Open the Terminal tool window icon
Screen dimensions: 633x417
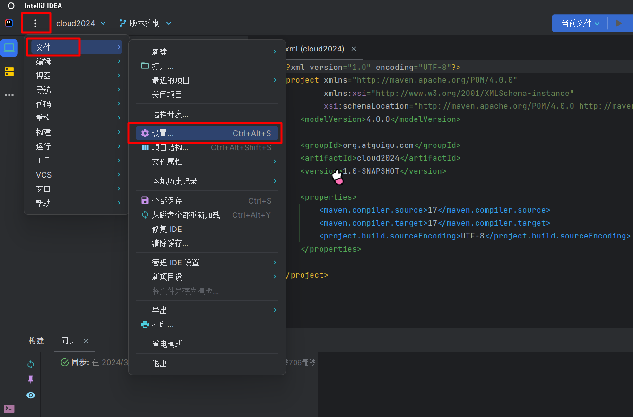click(x=9, y=408)
